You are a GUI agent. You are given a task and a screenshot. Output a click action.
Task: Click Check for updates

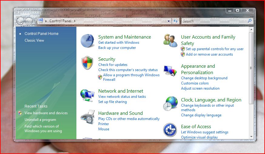tap(113, 65)
